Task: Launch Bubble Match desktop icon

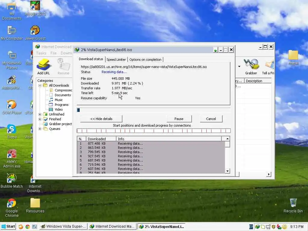Action: 12,181
